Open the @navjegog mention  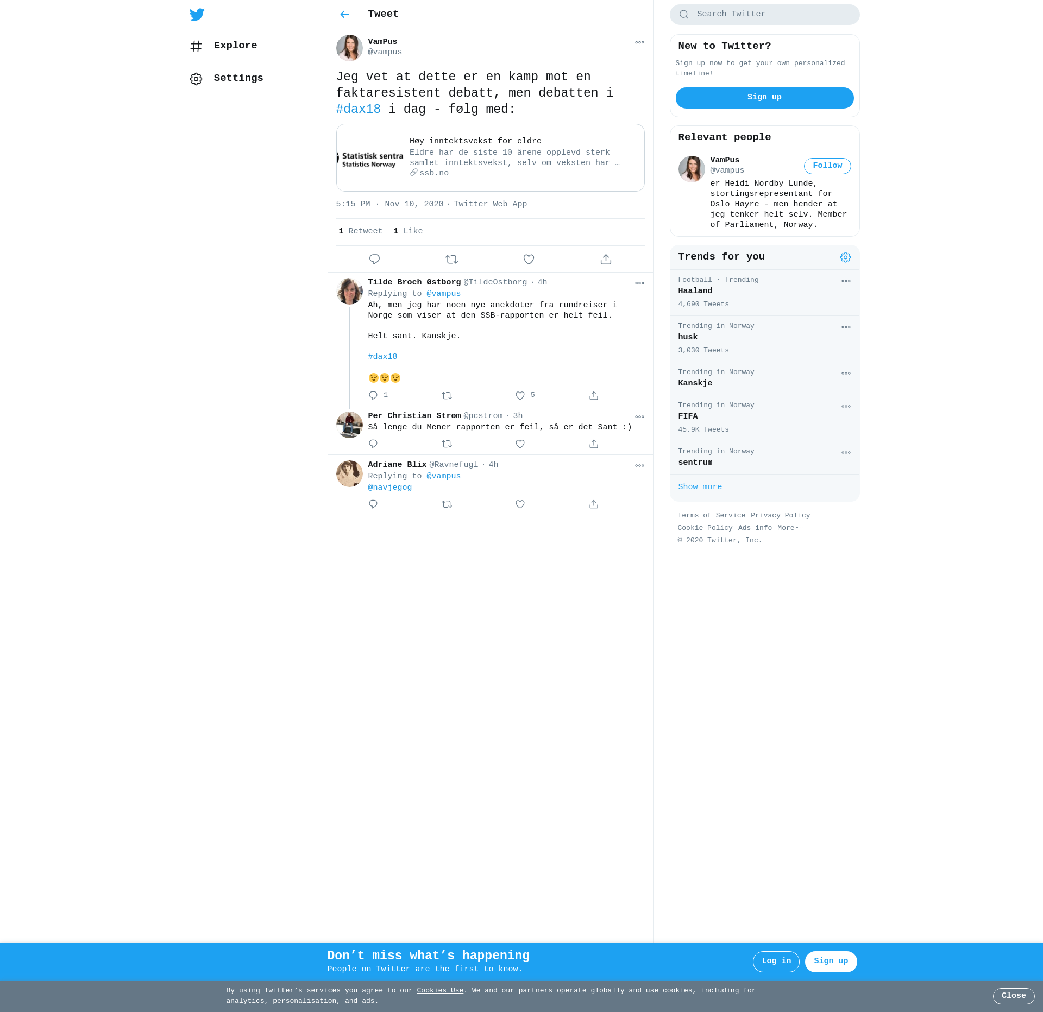[x=390, y=488]
